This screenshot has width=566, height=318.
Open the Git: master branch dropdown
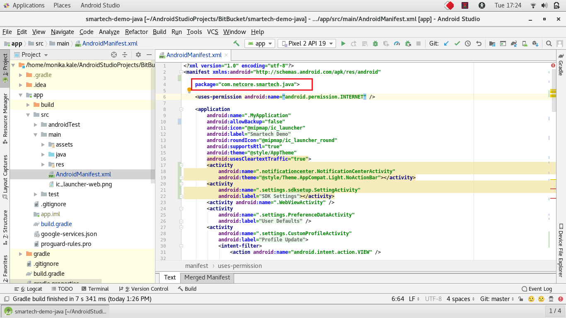(x=497, y=299)
